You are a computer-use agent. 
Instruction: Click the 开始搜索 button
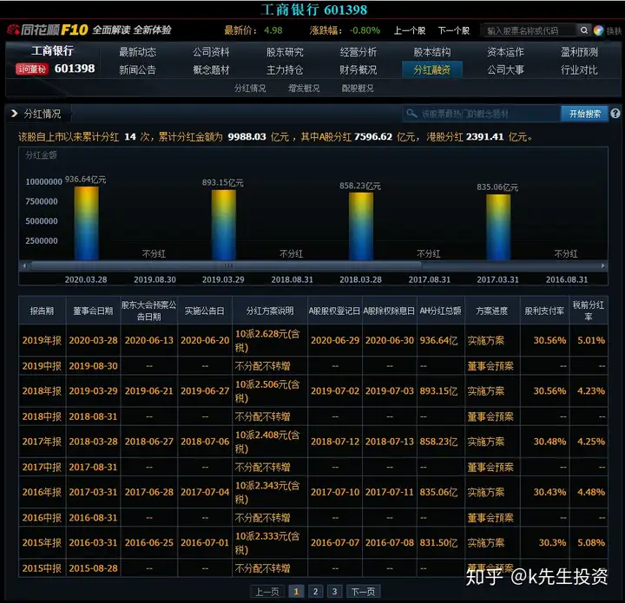(x=584, y=114)
